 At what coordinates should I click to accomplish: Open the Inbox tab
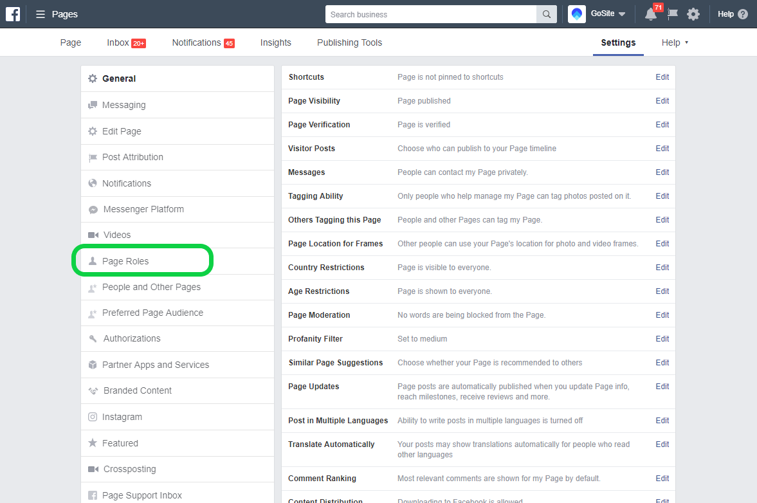[x=126, y=42]
